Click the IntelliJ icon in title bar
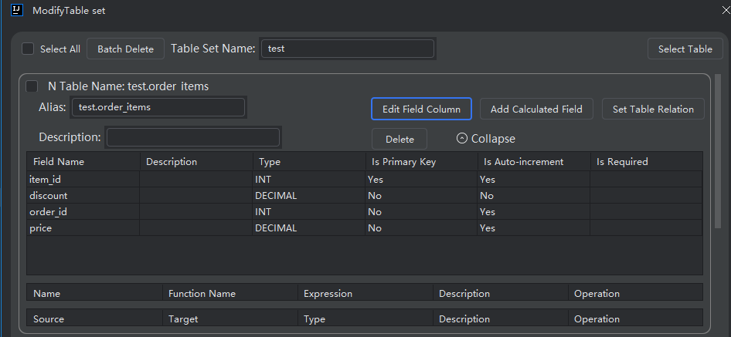The width and height of the screenshot is (731, 337). (16, 11)
